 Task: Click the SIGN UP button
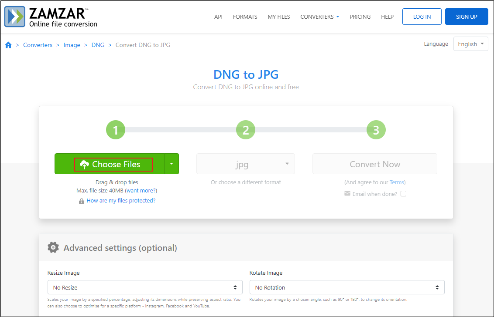[467, 17]
